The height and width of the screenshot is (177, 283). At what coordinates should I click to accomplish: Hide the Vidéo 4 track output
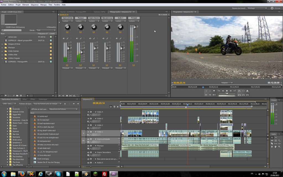coord(88,112)
